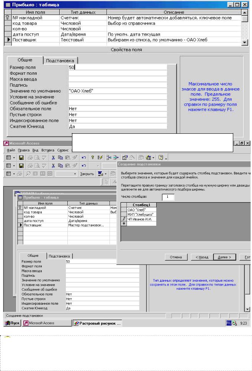Switch to Подстановка tab in the lower table window

click(x=59, y=256)
